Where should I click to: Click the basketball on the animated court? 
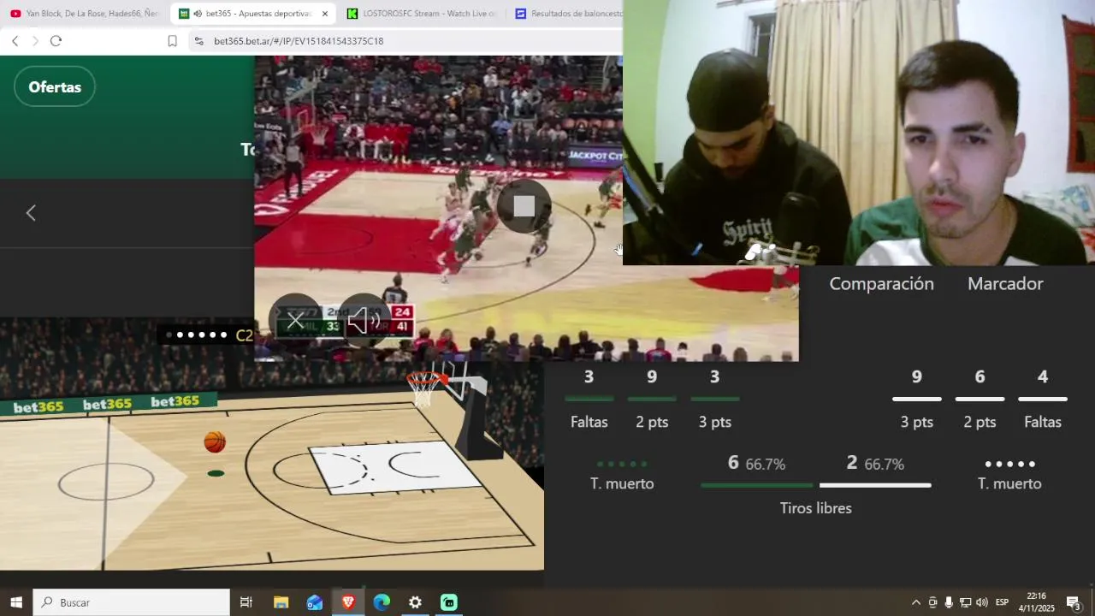tap(215, 442)
